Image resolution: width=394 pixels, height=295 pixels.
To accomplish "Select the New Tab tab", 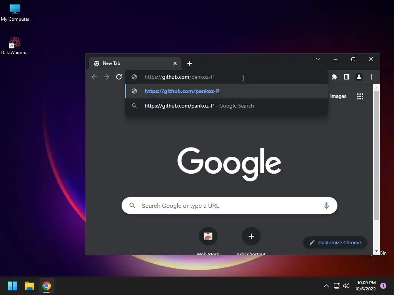I will click(x=135, y=63).
